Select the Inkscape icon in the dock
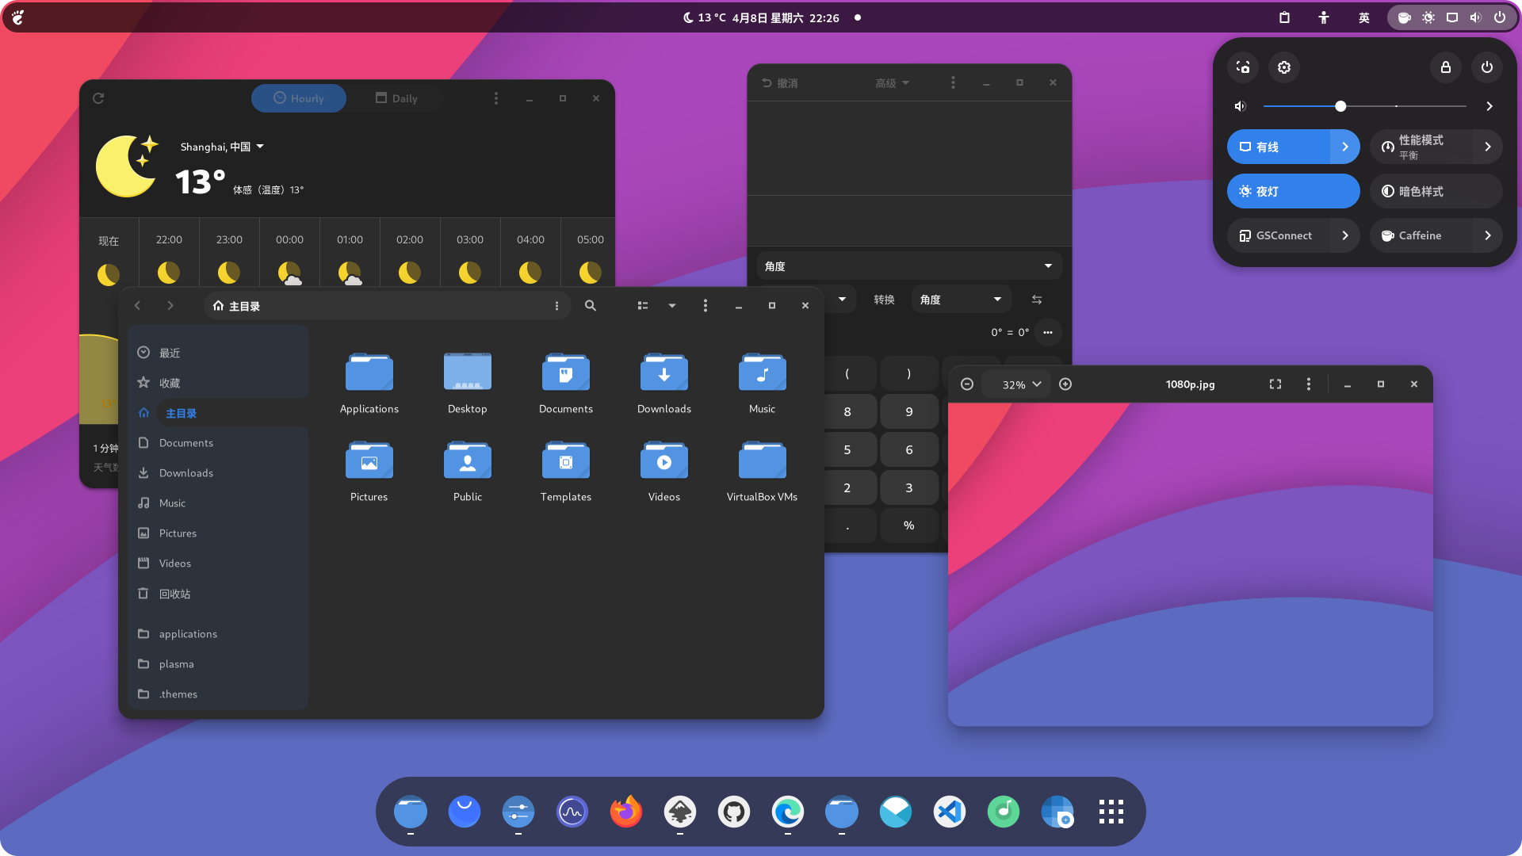 (x=680, y=811)
